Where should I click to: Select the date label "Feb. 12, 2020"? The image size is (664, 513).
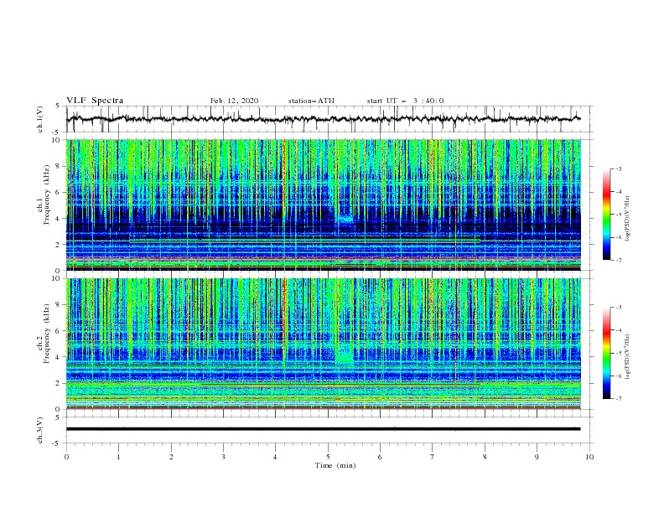pyautogui.click(x=234, y=101)
